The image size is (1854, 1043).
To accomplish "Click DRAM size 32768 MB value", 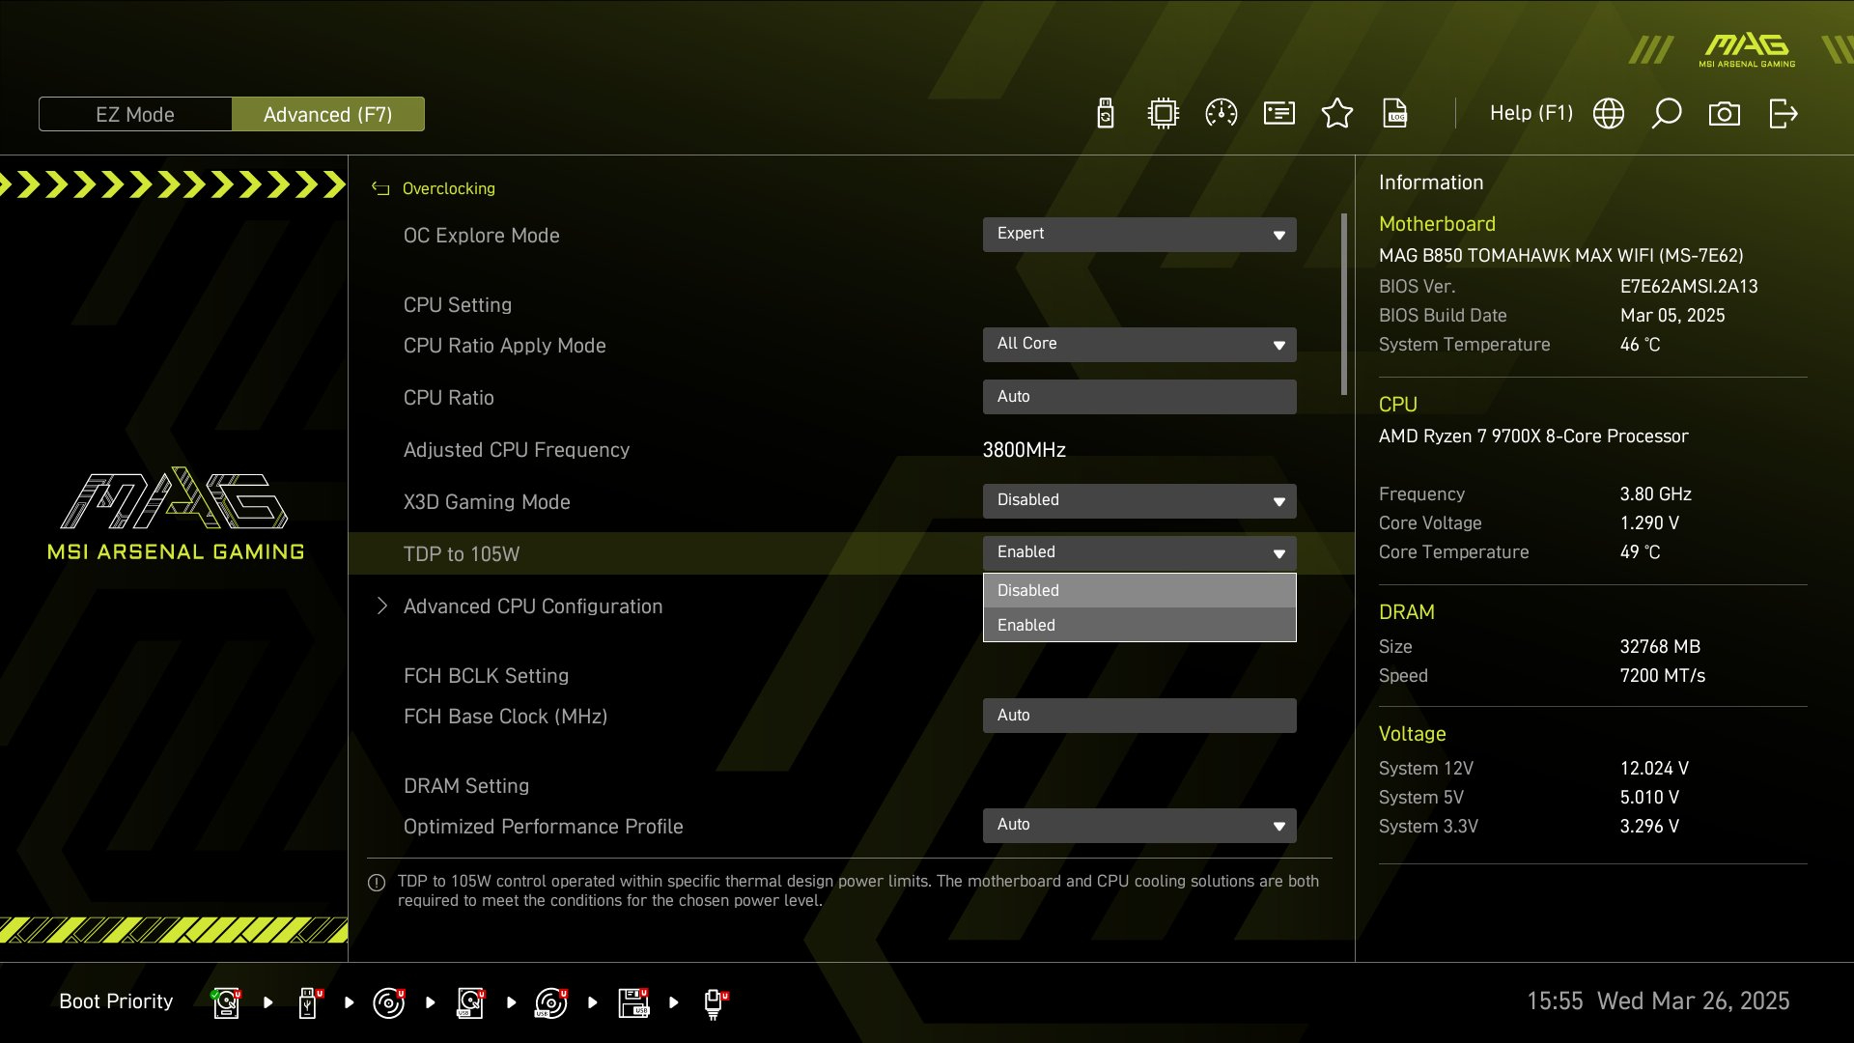I will 1660,647.
